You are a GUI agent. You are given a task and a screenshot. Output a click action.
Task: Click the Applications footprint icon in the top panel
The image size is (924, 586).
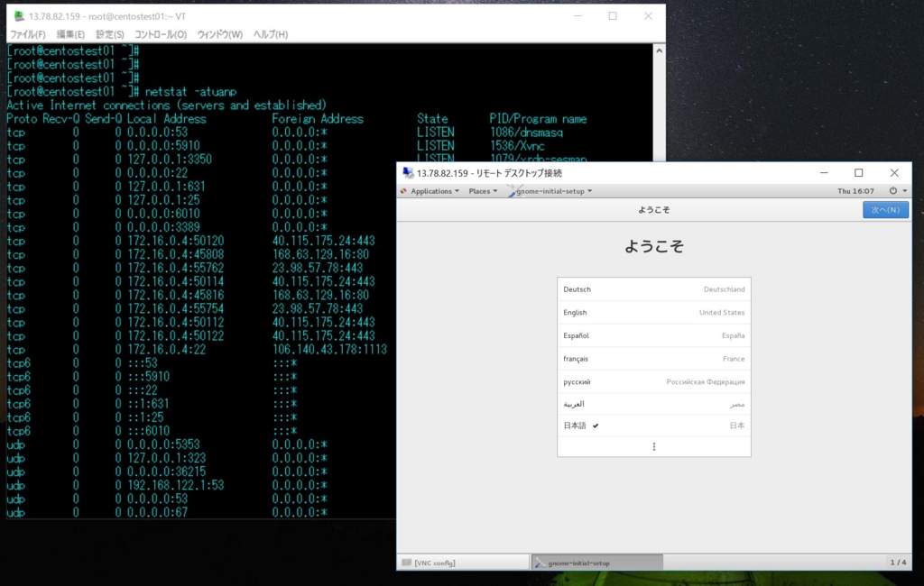405,191
